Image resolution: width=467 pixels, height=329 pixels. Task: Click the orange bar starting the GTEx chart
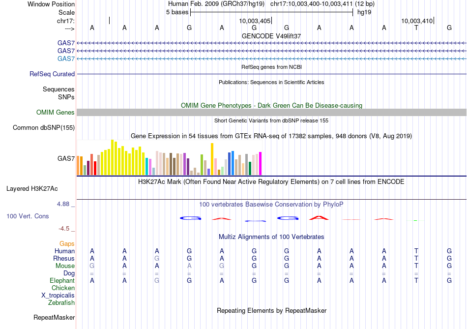tap(78, 165)
